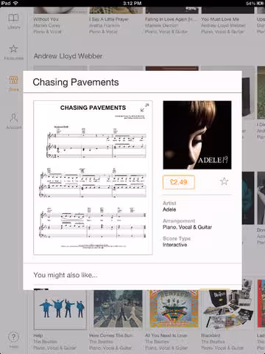
Task: Tap the Abbey Road album thumbnail
Action: 118,309
